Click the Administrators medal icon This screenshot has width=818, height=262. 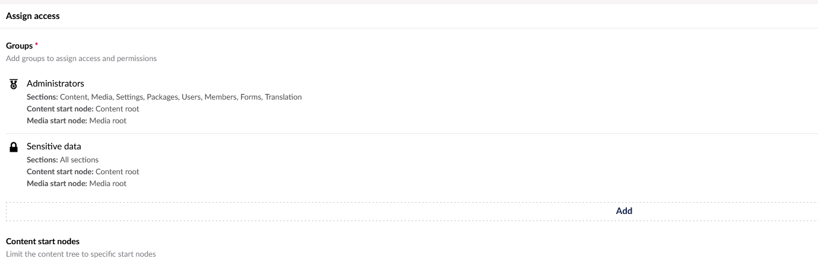[x=14, y=84]
